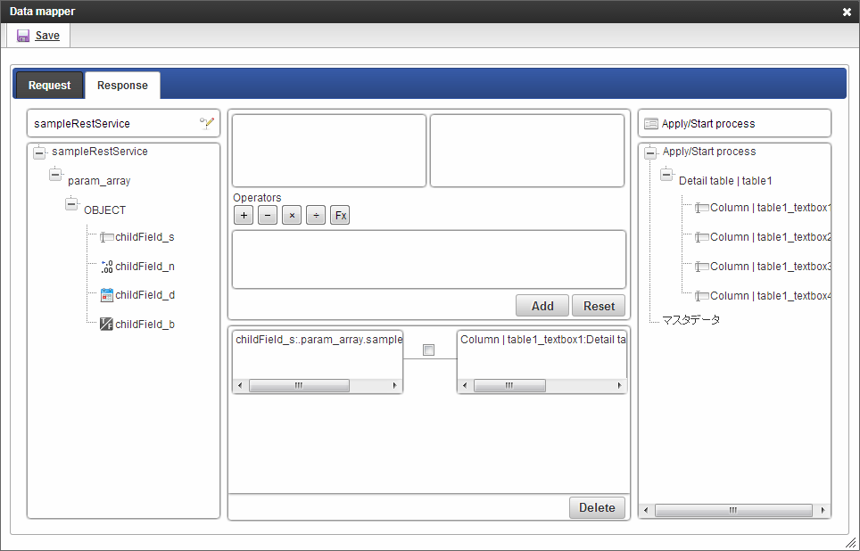This screenshot has height=551, width=860.
Task: Click the Reset button
Action: 599,306
